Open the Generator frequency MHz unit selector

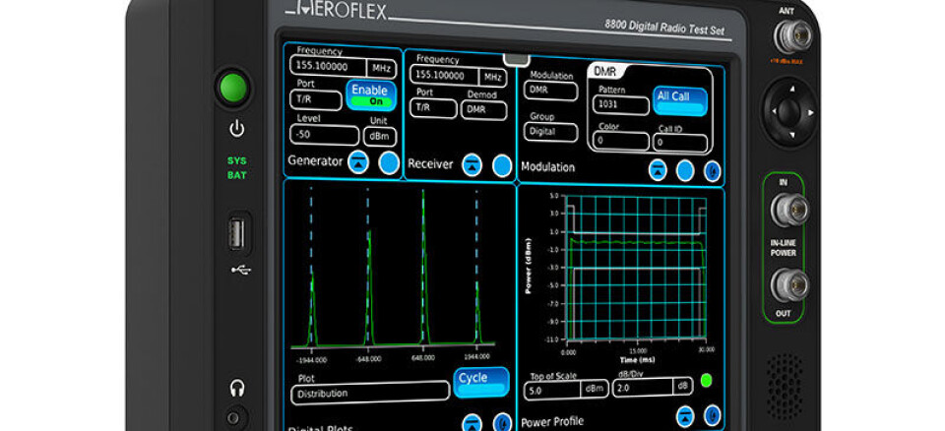coord(381,68)
